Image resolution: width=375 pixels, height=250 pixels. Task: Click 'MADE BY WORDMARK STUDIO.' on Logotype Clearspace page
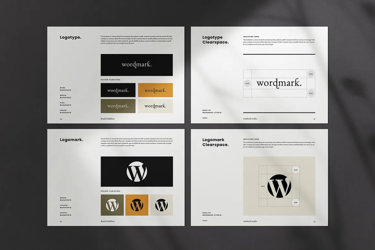(x=212, y=111)
